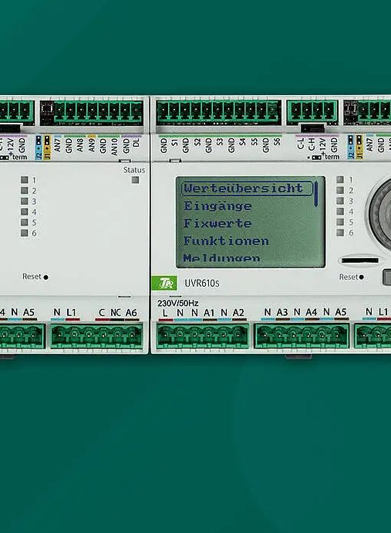The image size is (391, 533).
Task: Click the L mains terminal label
Action: (165, 313)
